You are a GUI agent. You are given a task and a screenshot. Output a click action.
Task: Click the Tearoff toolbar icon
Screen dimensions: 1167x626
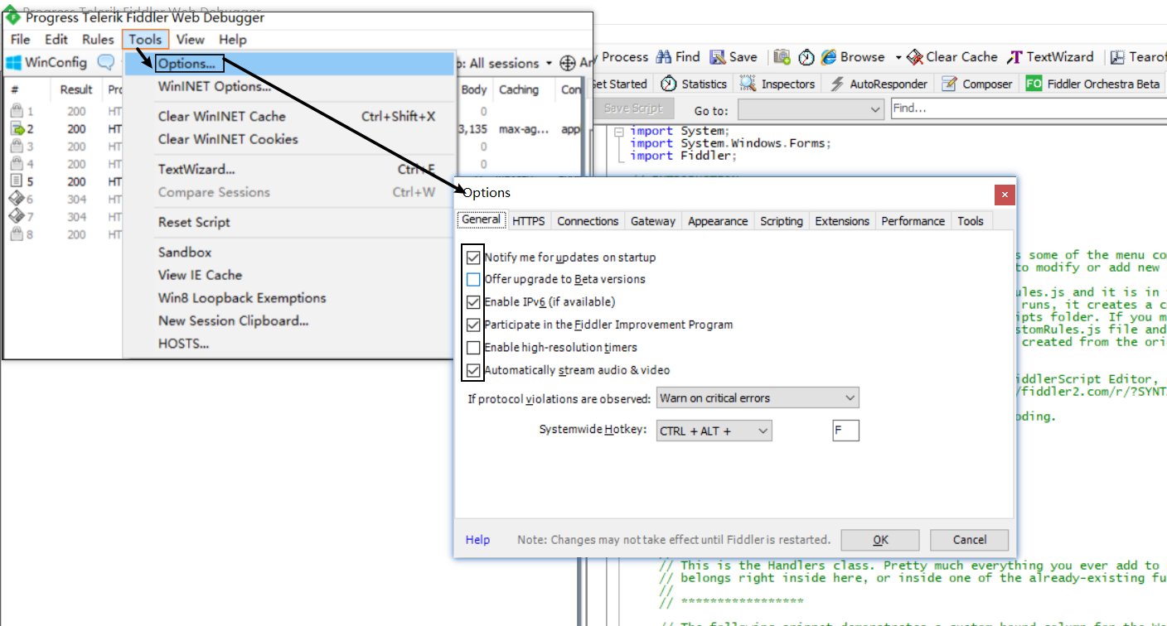1117,57
